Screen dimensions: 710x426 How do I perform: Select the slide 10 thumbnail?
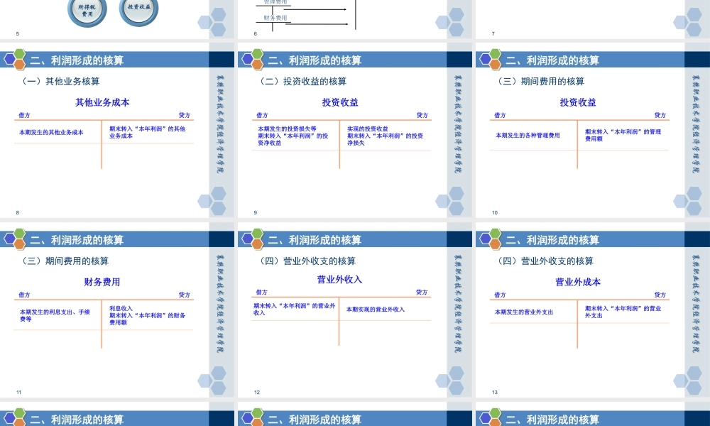(591, 128)
